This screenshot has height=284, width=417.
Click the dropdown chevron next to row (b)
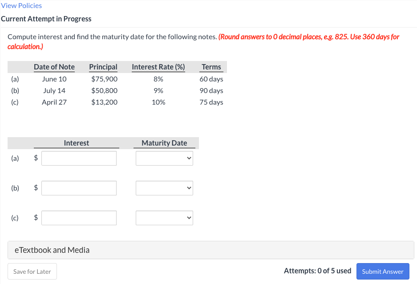pos(188,188)
